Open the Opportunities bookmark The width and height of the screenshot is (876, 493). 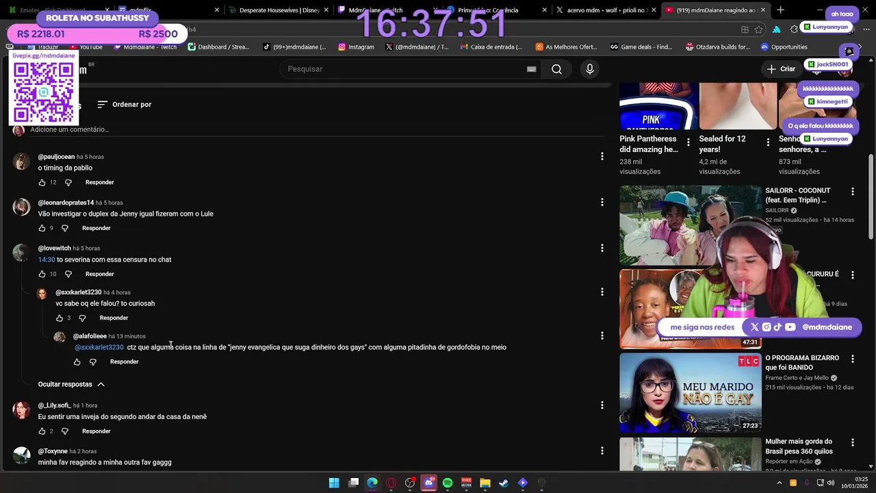click(x=784, y=47)
